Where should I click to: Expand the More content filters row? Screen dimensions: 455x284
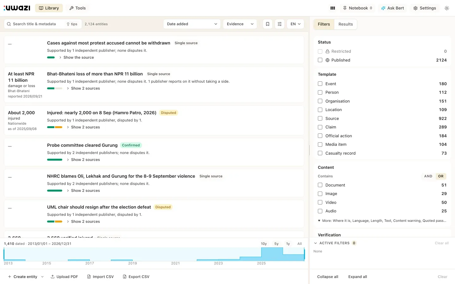coord(382,221)
